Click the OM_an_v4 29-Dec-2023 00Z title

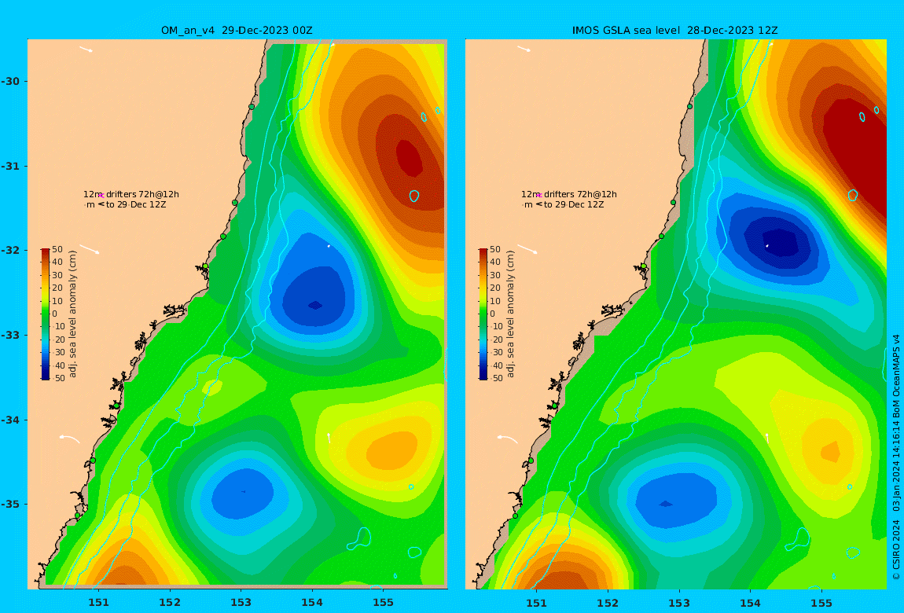click(237, 31)
